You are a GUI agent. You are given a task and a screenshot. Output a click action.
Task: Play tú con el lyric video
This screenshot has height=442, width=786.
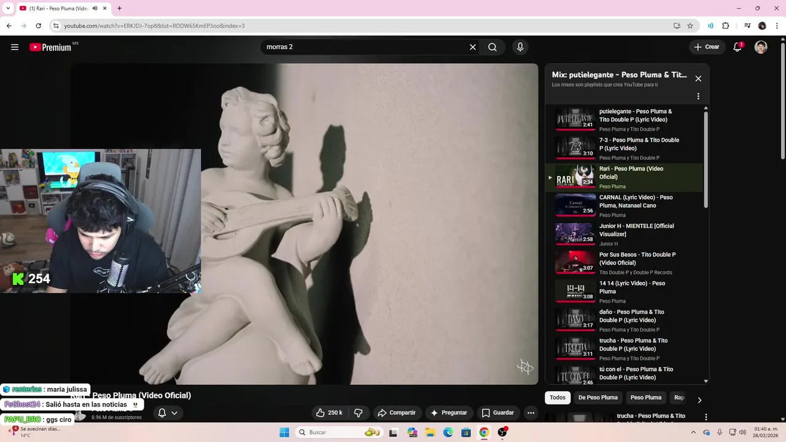[x=623, y=374]
